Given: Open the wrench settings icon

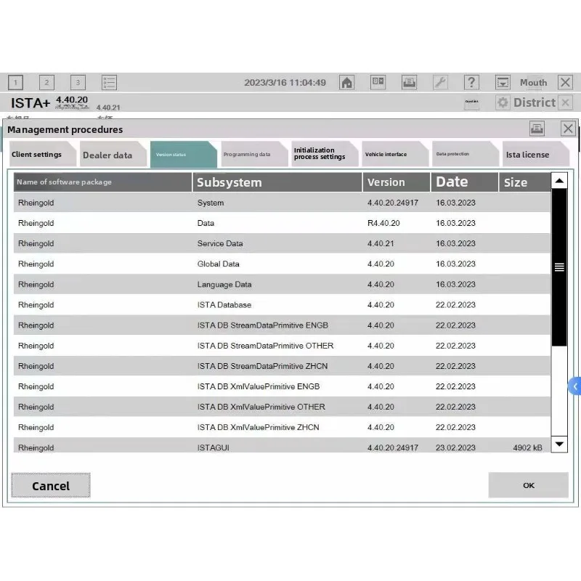Looking at the screenshot, I should coord(440,82).
